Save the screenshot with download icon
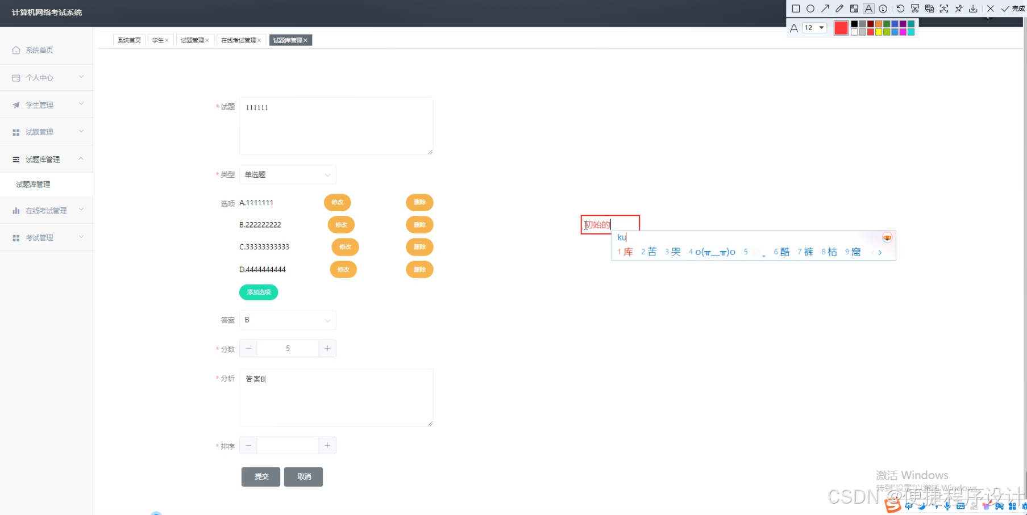 [973, 9]
